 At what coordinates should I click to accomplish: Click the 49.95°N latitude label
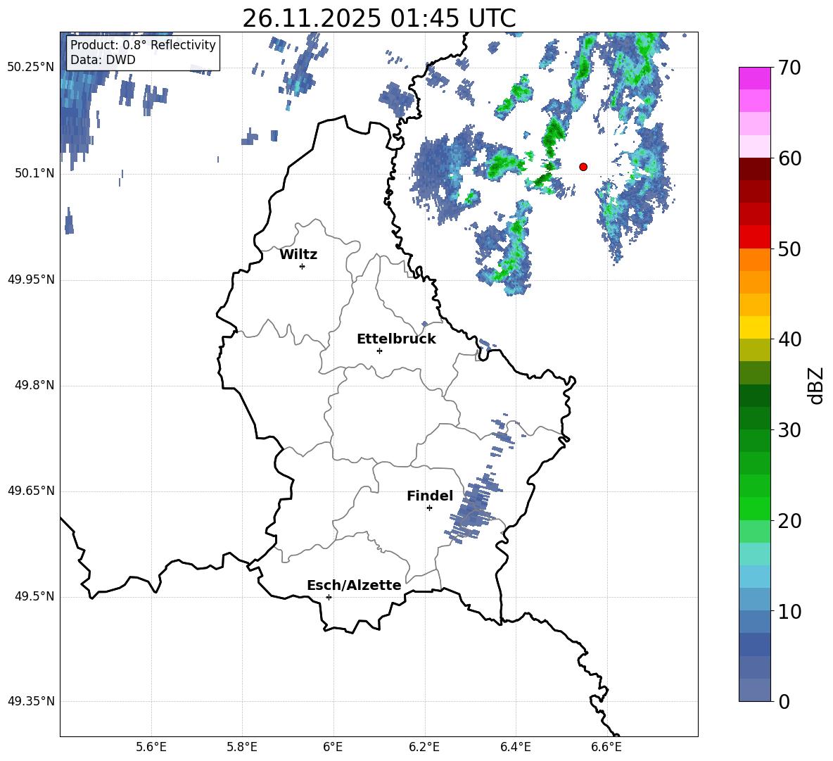tap(31, 279)
